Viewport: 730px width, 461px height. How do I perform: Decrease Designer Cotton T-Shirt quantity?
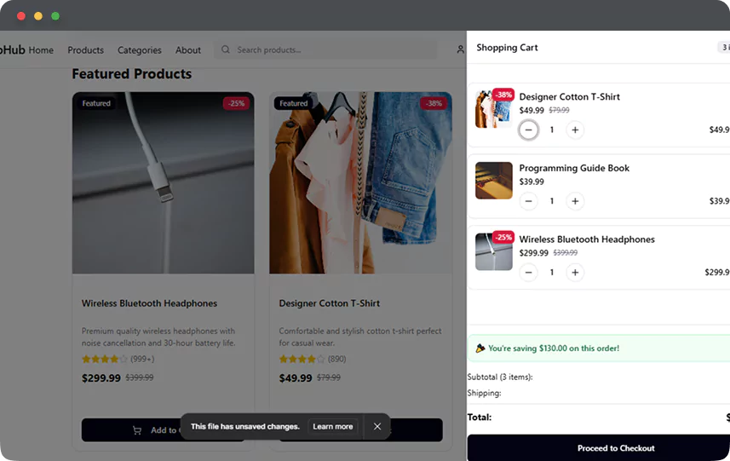coord(529,130)
